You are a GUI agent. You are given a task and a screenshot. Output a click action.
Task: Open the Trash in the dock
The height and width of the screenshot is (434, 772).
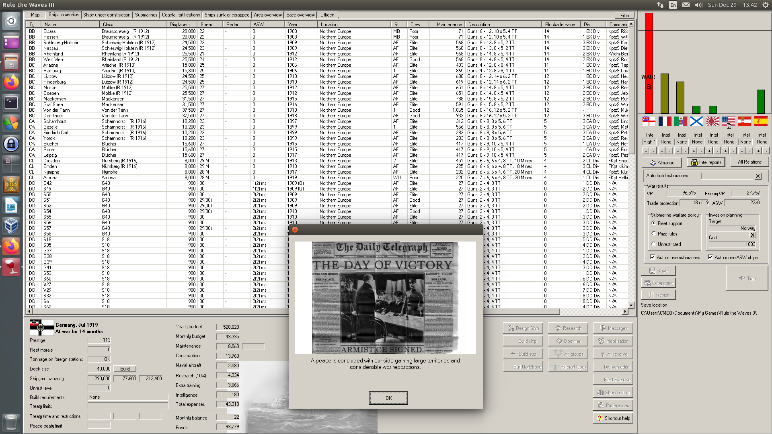pos(11,422)
